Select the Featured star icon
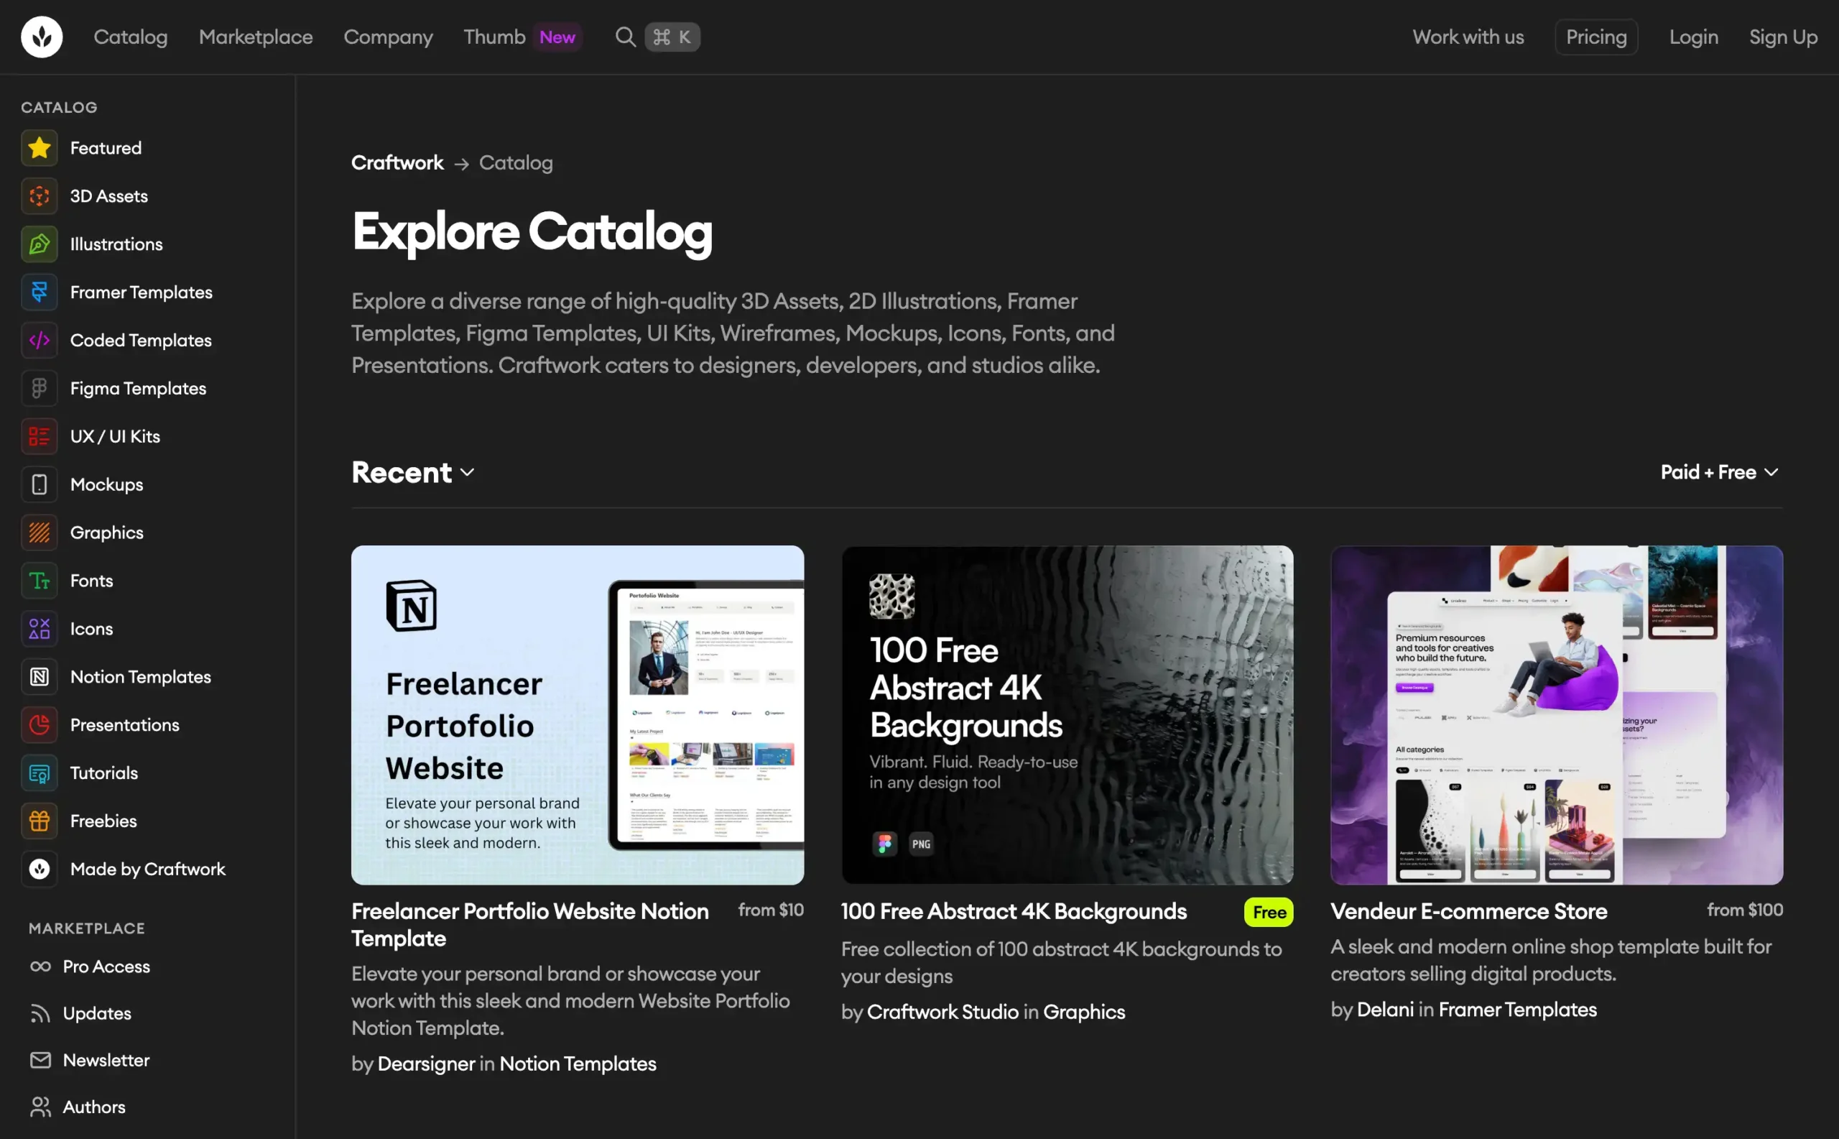The height and width of the screenshot is (1139, 1839). pos(40,147)
